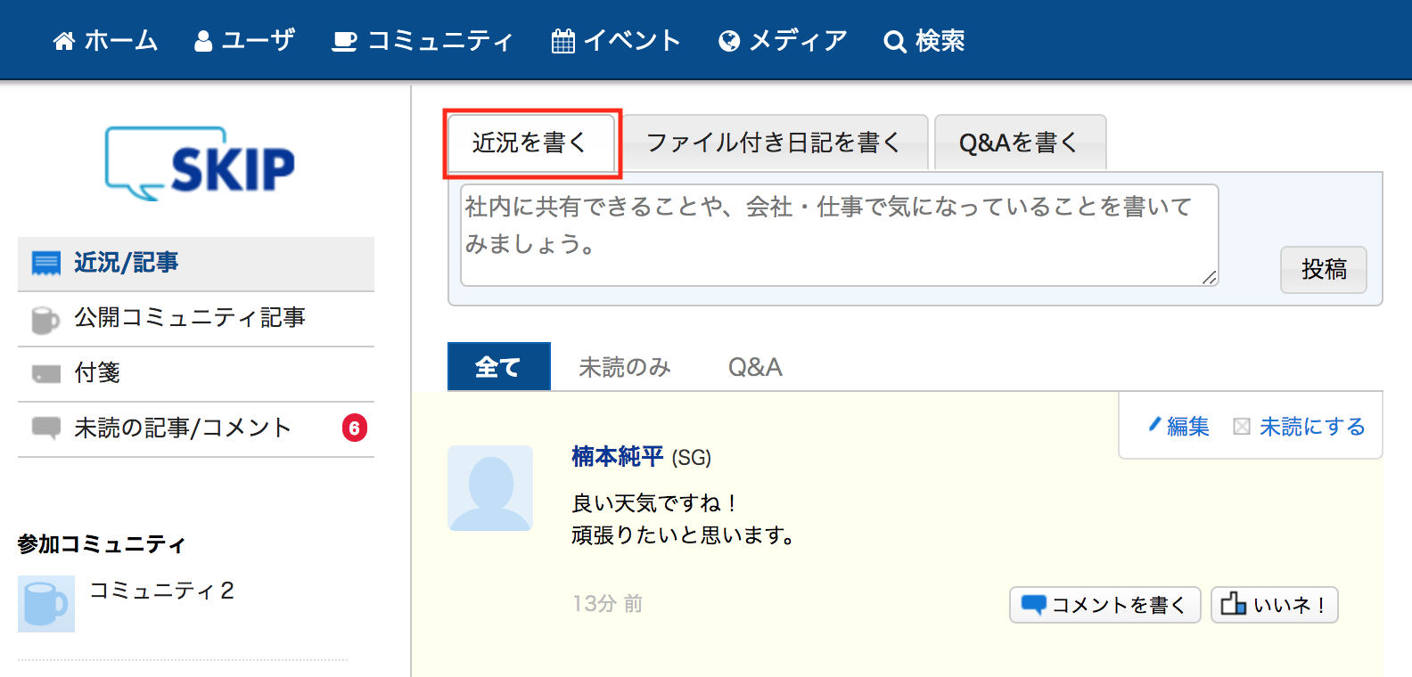Open the ユーザ (Users) menu
This screenshot has width=1412, height=677.
point(244,41)
